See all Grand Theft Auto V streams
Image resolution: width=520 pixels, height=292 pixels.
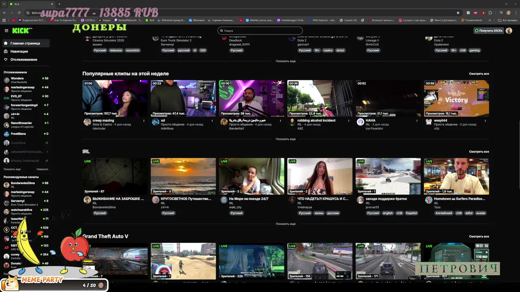pyautogui.click(x=479, y=236)
